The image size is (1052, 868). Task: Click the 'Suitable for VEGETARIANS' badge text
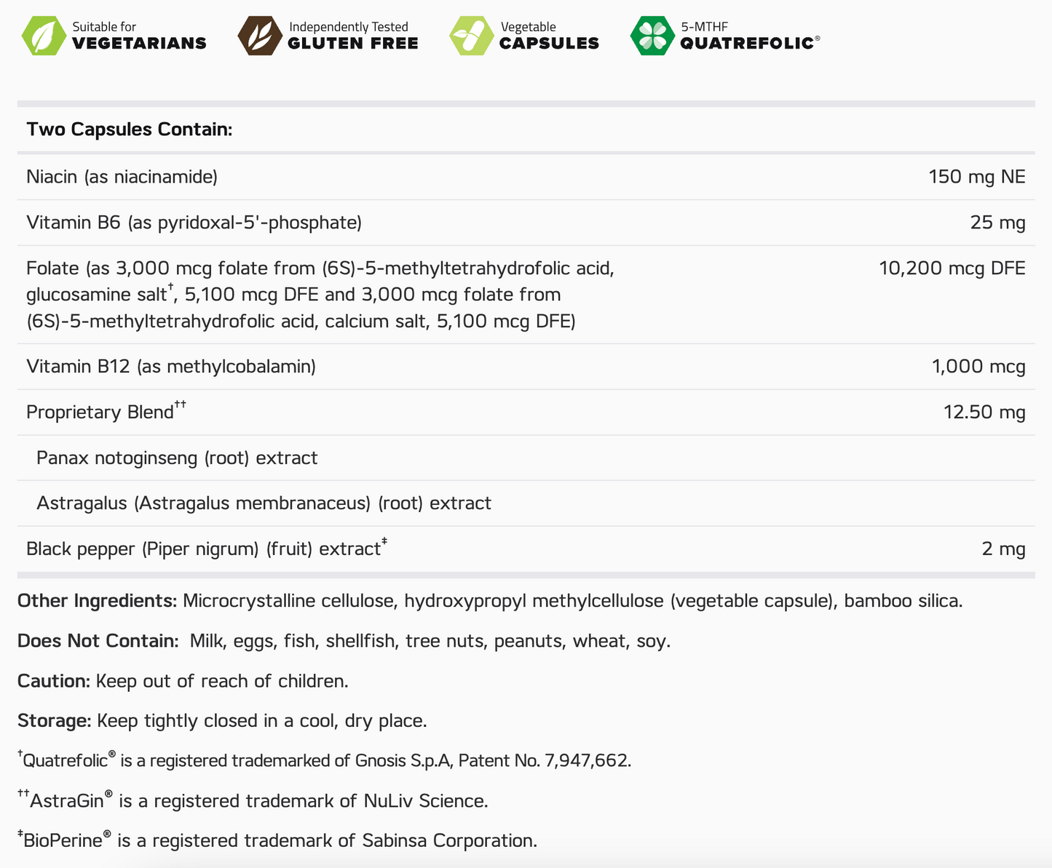pos(138,36)
